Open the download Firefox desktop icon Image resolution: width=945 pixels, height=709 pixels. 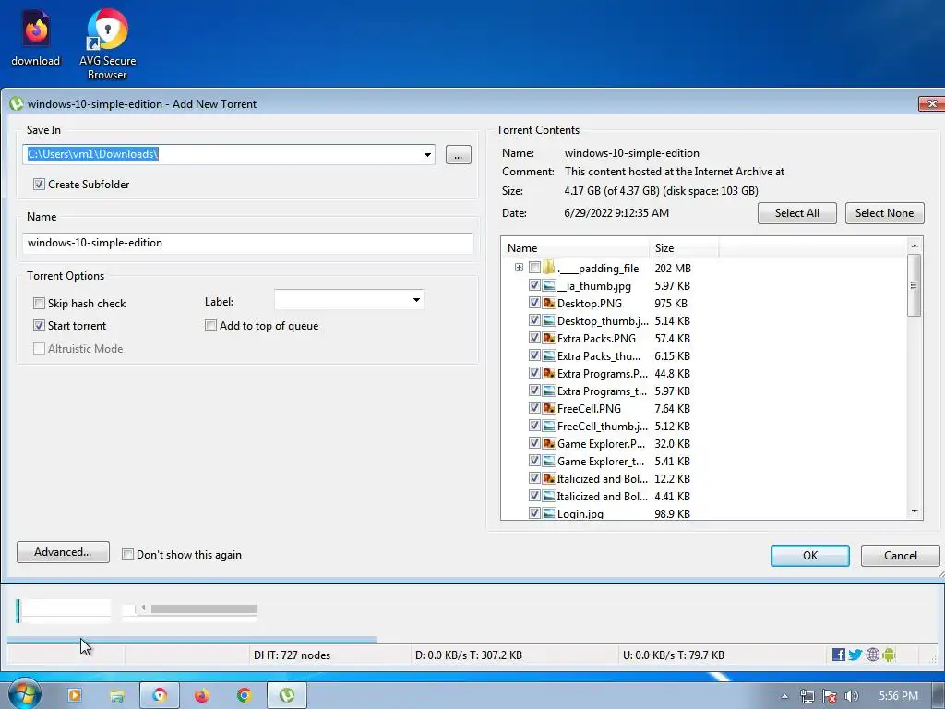[36, 37]
